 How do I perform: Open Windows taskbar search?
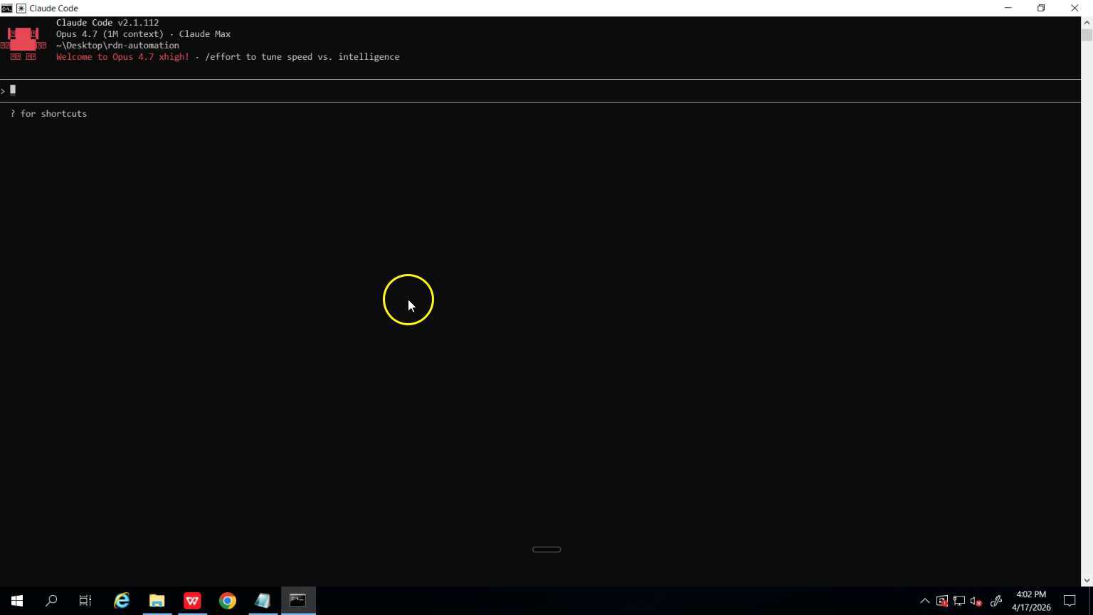(51, 601)
